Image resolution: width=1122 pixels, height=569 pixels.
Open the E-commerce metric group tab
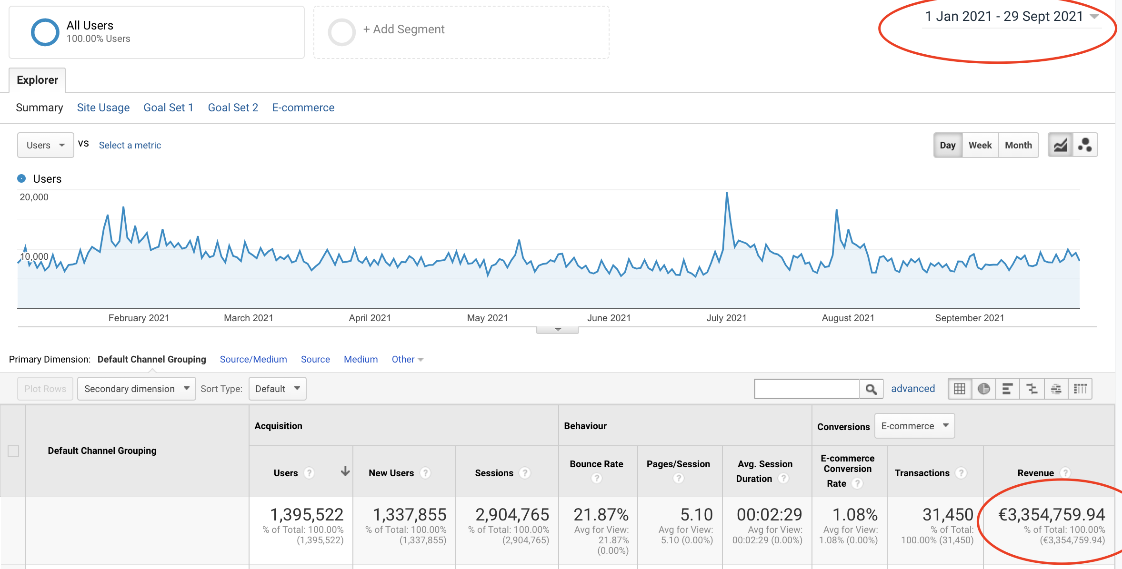(x=303, y=108)
